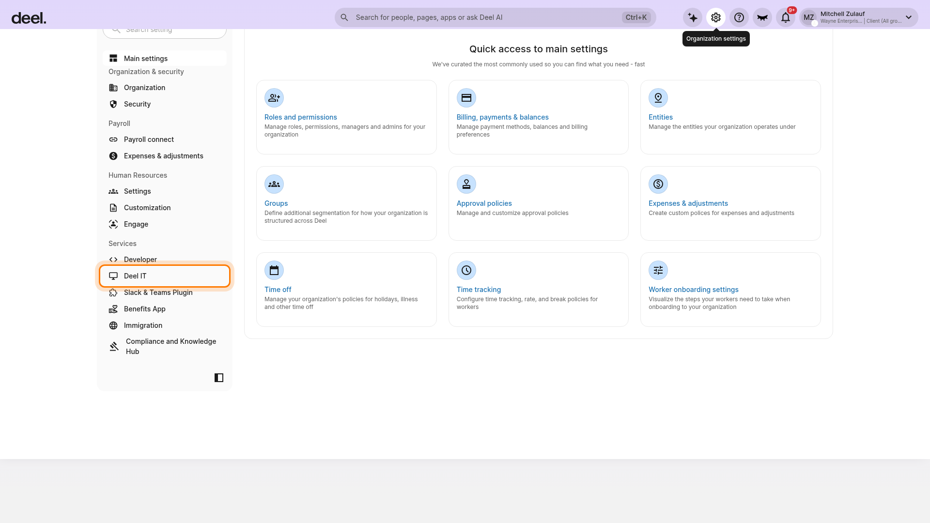The height and width of the screenshot is (523, 930).
Task: Open Security in the sidebar
Action: (x=165, y=104)
